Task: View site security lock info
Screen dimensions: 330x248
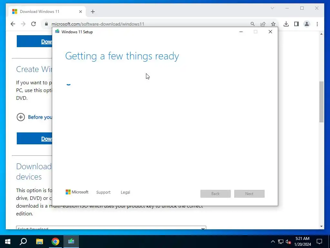Action: pyautogui.click(x=46, y=24)
